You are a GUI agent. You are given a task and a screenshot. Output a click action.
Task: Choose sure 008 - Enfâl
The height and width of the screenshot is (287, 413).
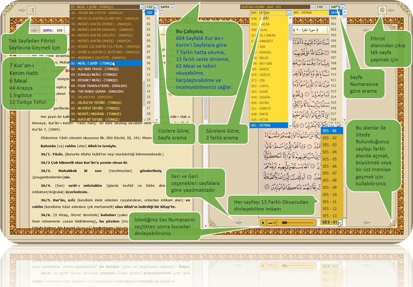click(269, 114)
